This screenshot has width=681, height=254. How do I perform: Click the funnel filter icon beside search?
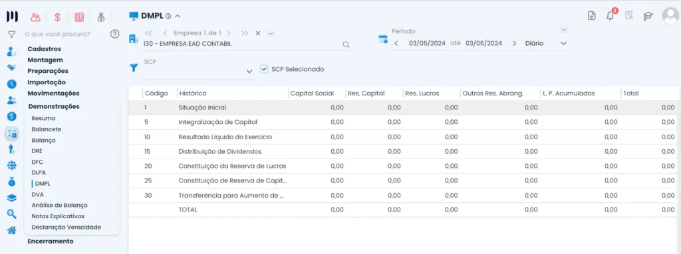coord(12,34)
